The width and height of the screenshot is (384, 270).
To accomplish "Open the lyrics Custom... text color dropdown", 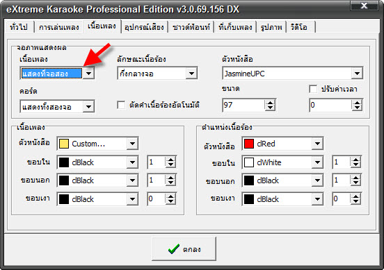I will 132,144.
